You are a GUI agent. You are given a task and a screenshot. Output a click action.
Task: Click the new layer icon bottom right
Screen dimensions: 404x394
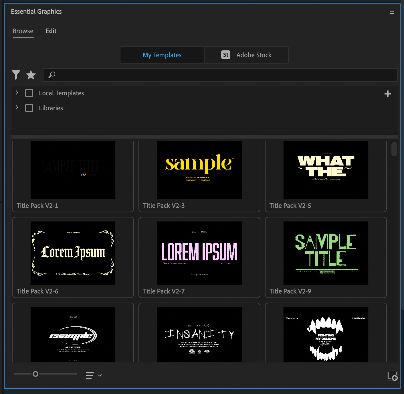coord(392,376)
